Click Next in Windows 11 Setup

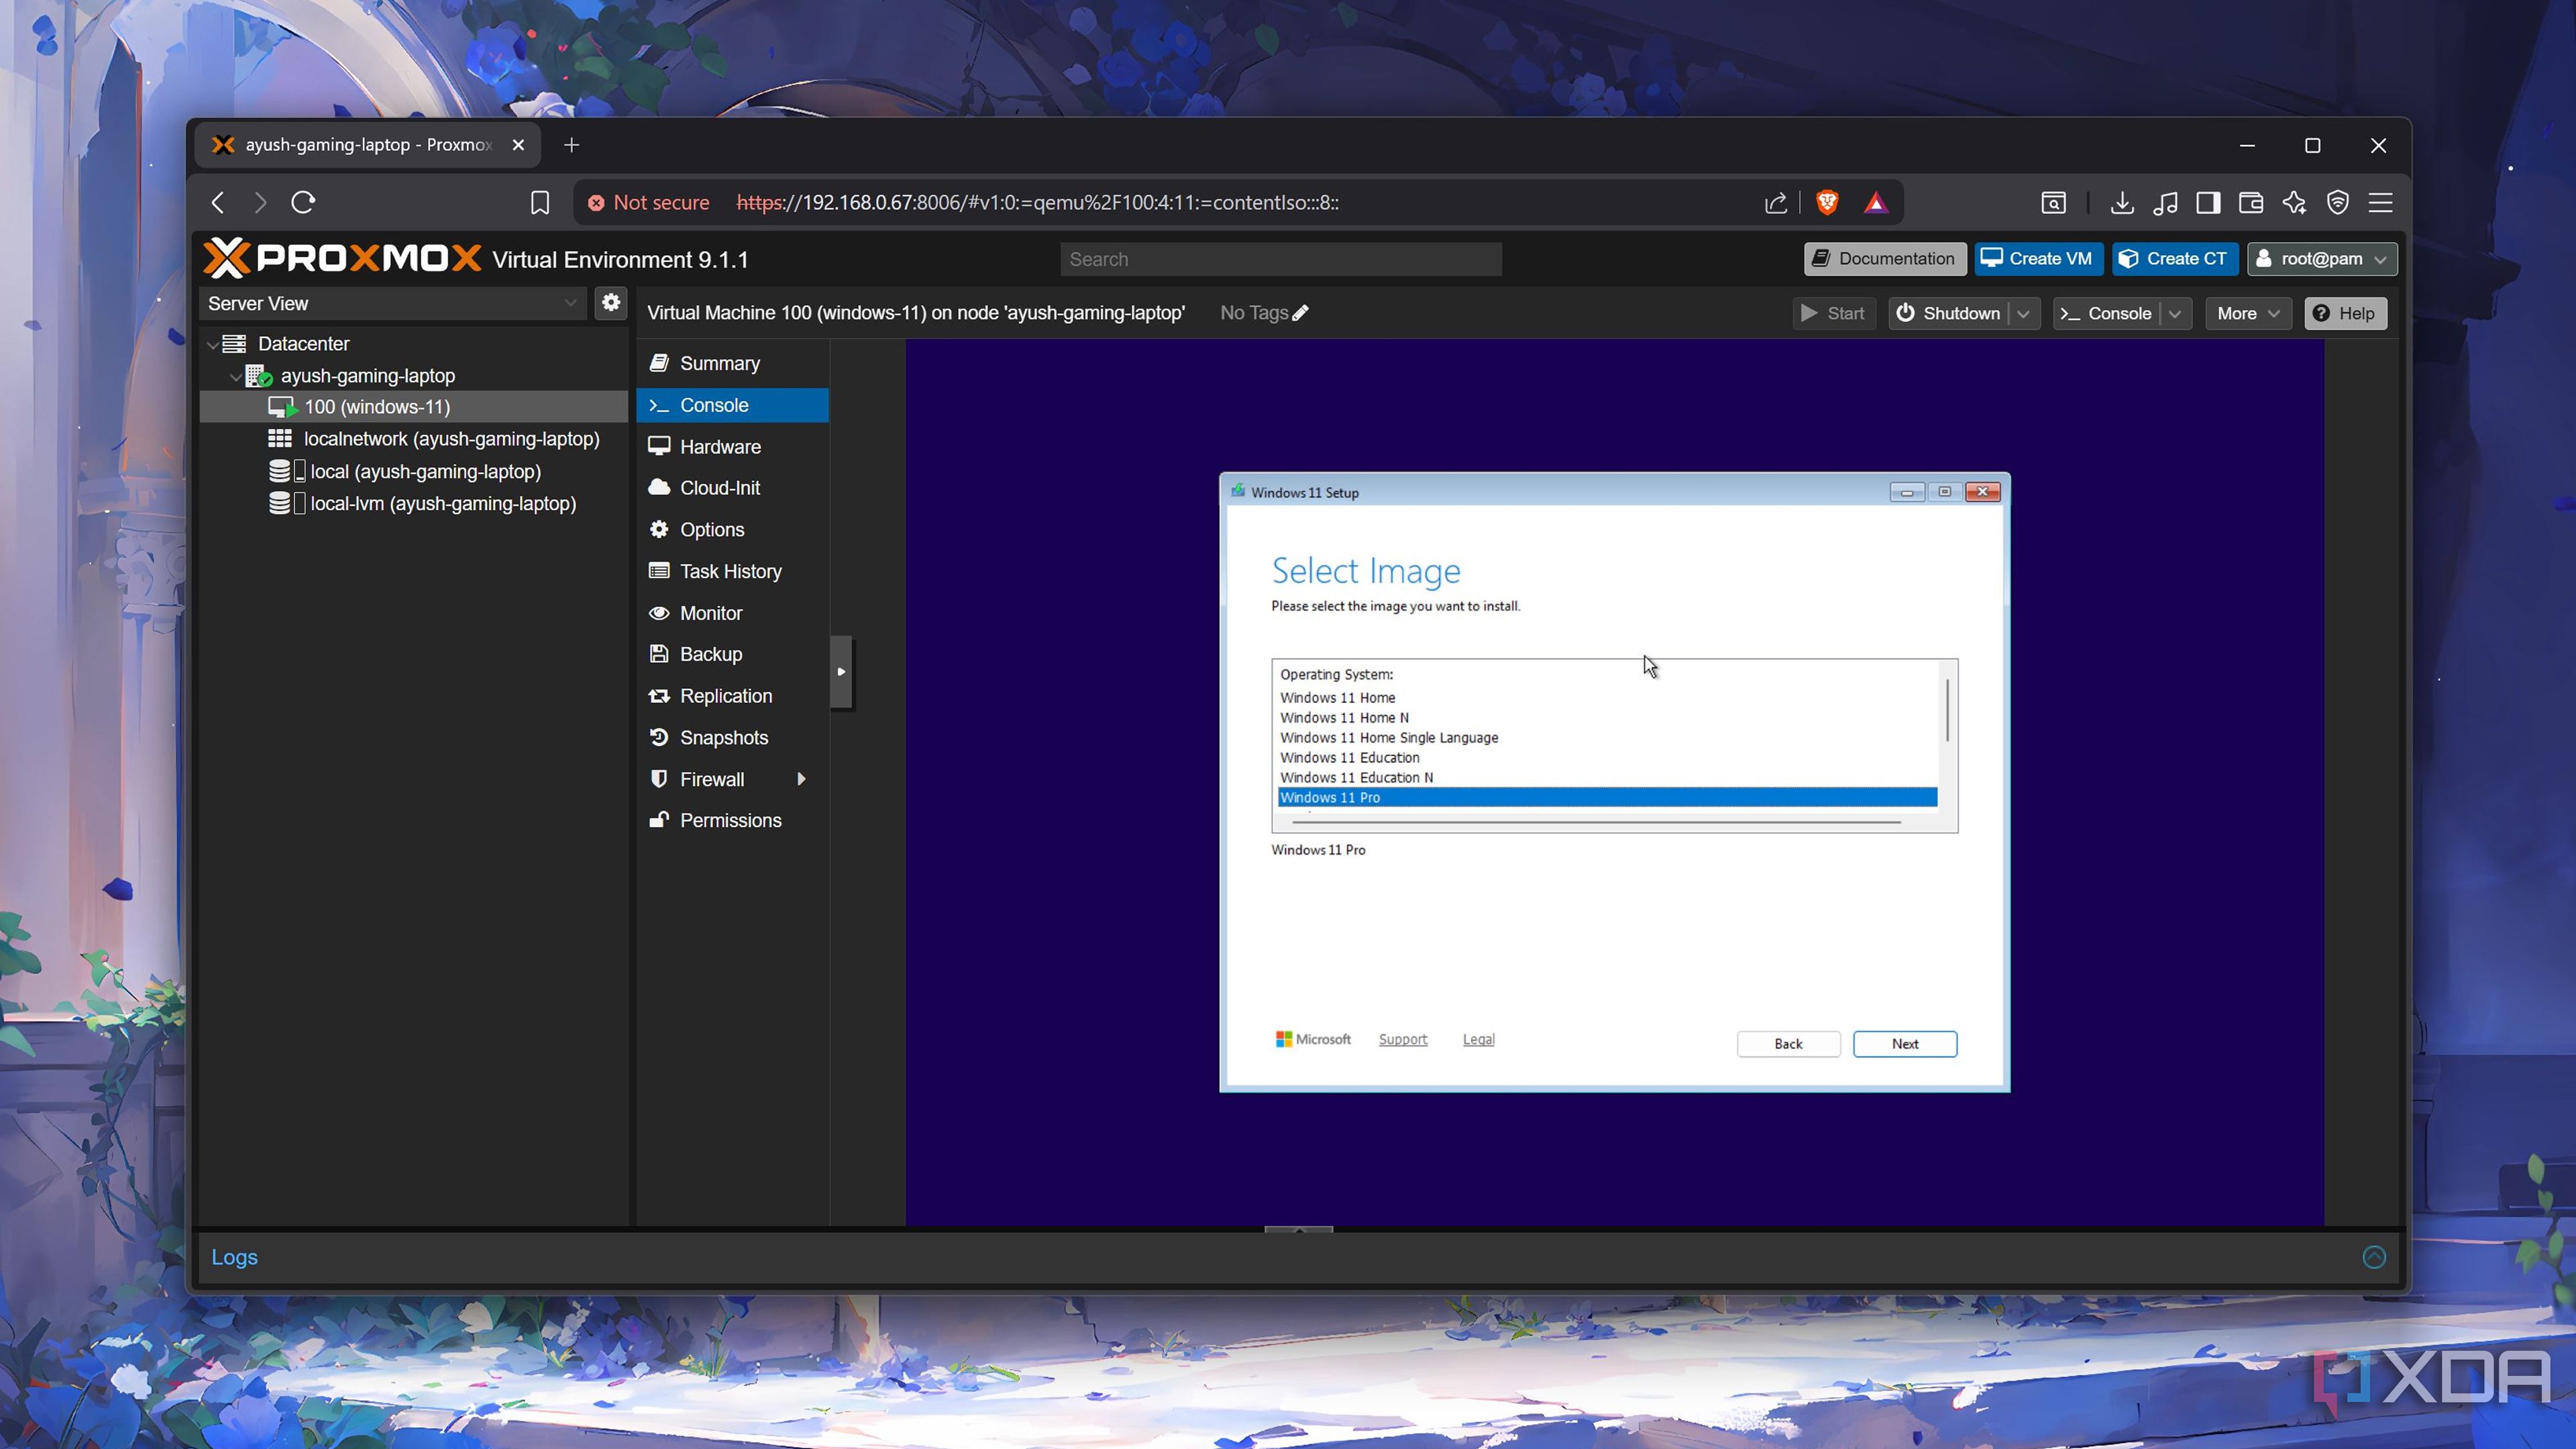[1905, 1044]
